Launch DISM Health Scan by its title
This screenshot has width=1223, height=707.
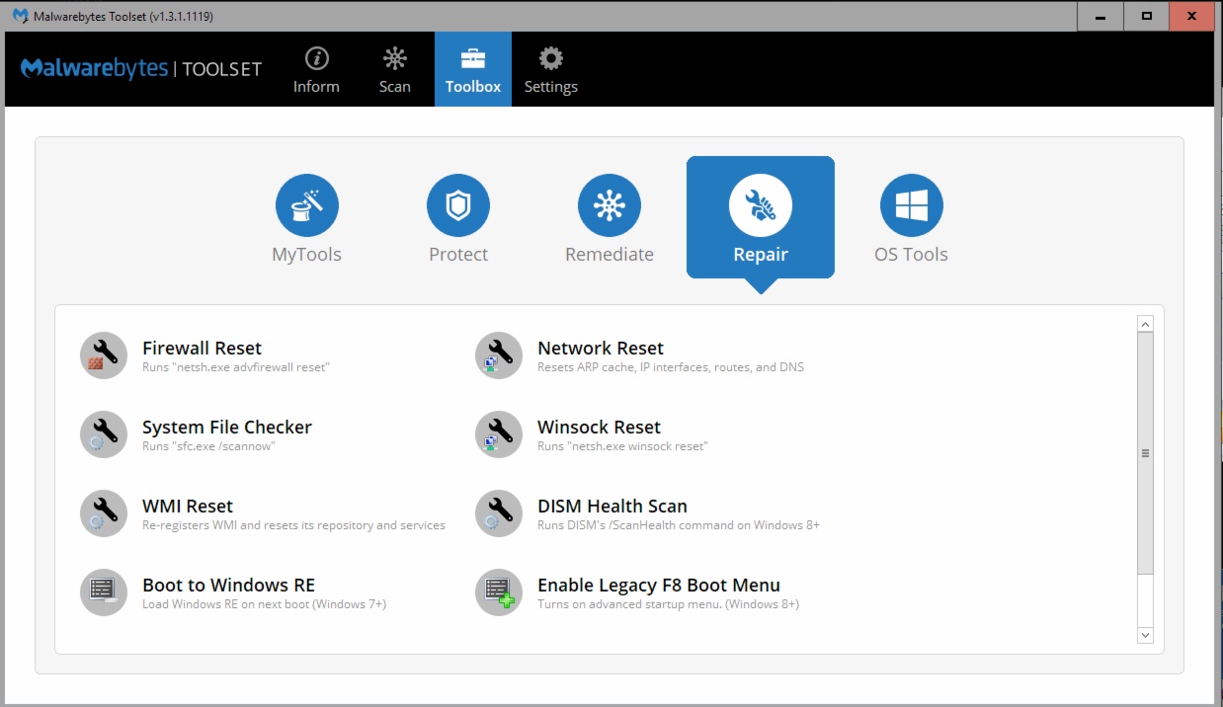point(611,506)
